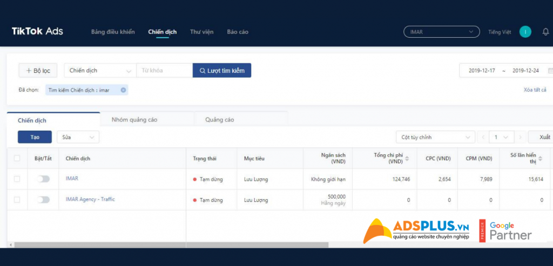This screenshot has width=553, height=266.
Task: Click the Ngân sách (VND) header
Action: 333,158
